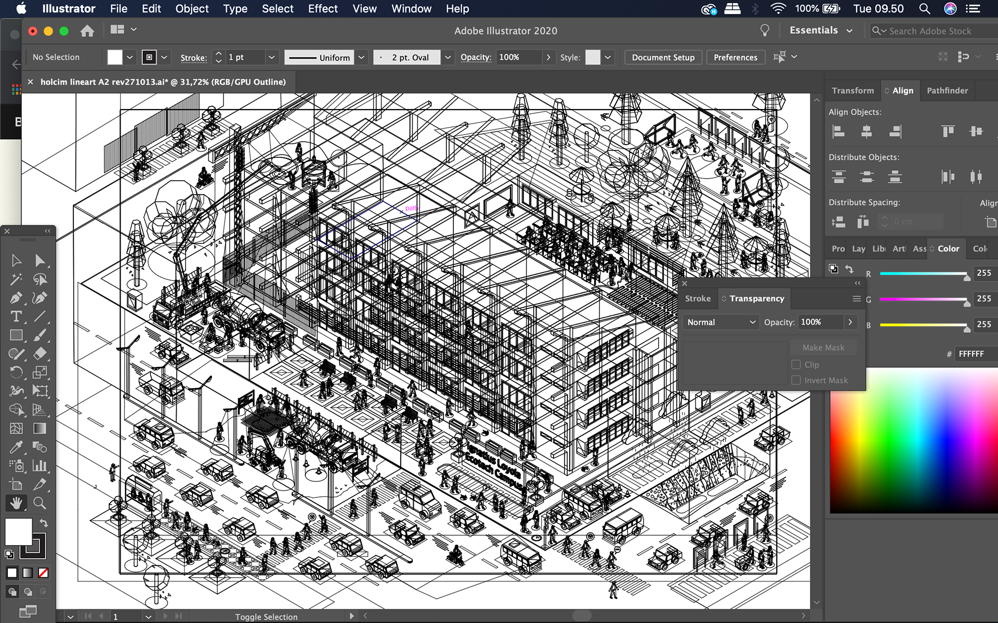Image resolution: width=998 pixels, height=623 pixels.
Task: Select the Magic Wand tool
Action: 16,279
